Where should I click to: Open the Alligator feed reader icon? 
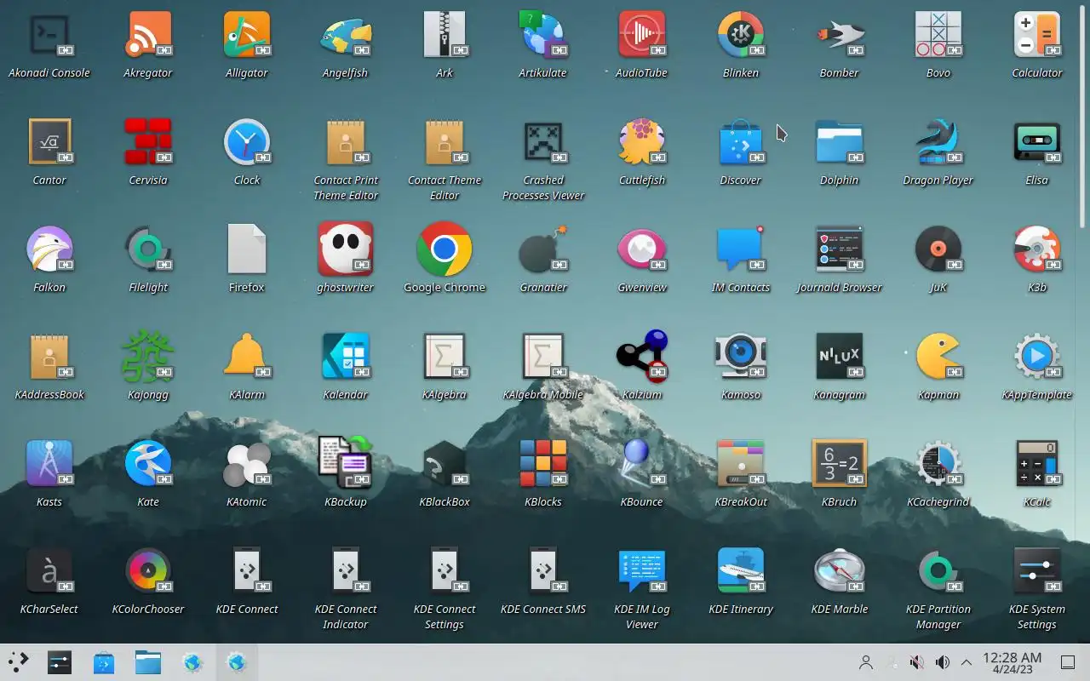point(247,34)
